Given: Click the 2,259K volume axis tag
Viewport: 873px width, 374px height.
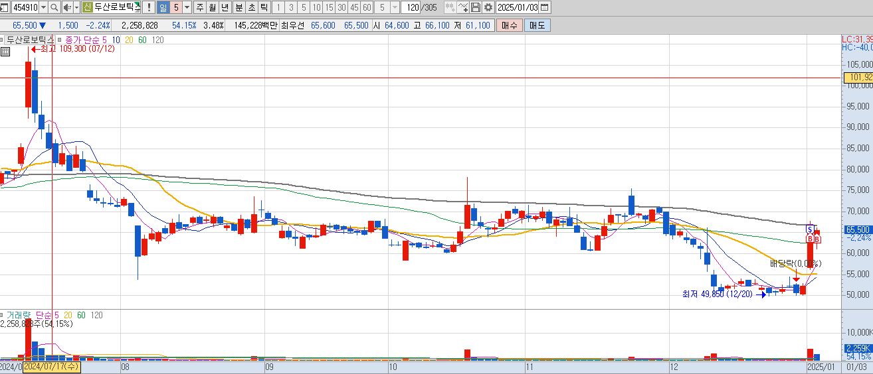Looking at the screenshot, I should [x=858, y=348].
